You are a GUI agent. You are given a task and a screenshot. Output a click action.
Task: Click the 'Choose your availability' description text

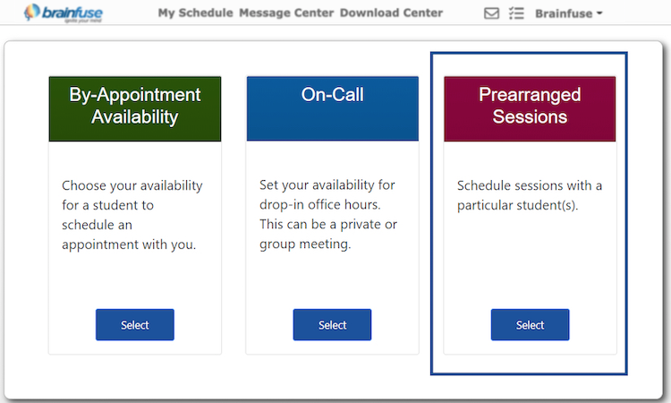point(132,215)
